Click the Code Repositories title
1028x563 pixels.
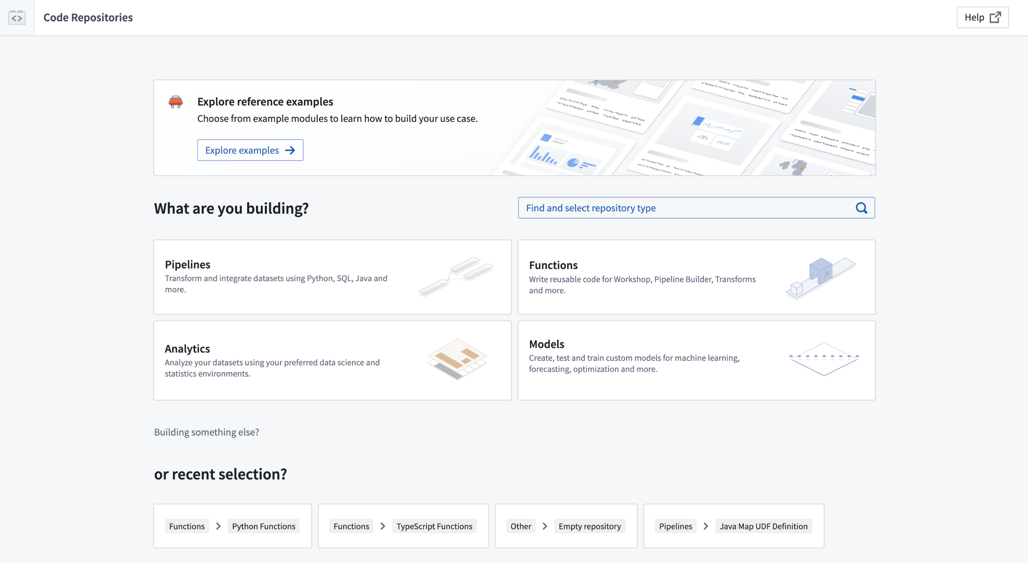(x=88, y=17)
